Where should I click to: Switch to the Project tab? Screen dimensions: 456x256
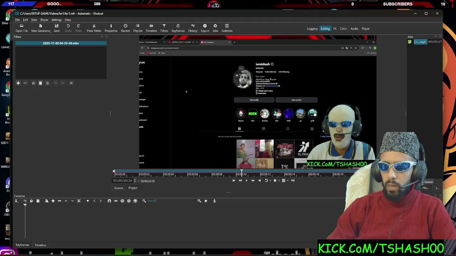[133, 188]
